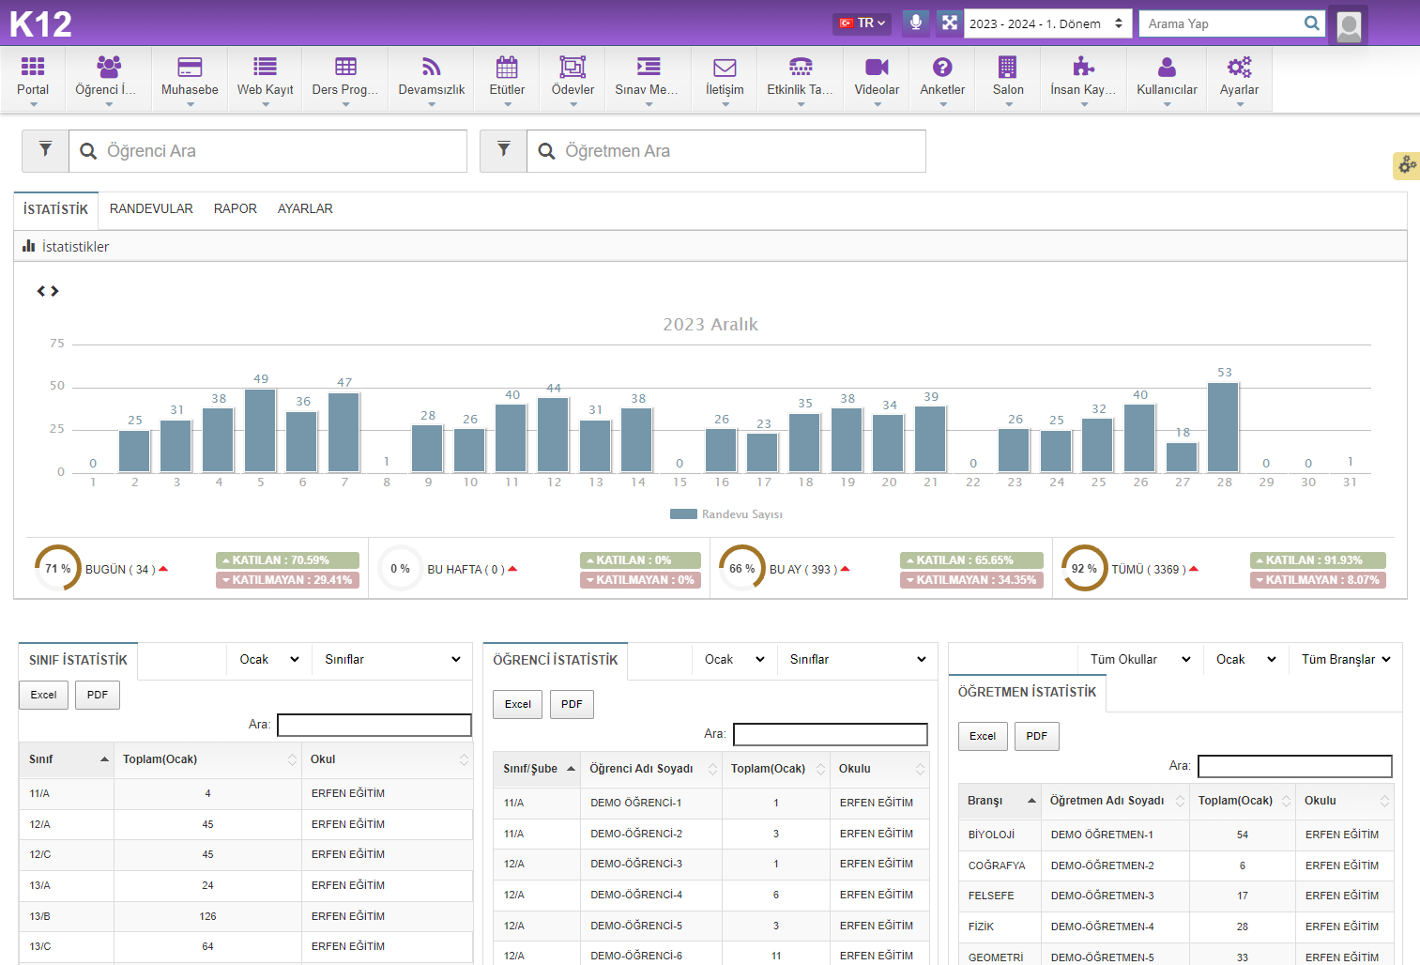Sort by Öğretmen Adı Soyadı column
This screenshot has height=965, width=1420.
[1114, 801]
